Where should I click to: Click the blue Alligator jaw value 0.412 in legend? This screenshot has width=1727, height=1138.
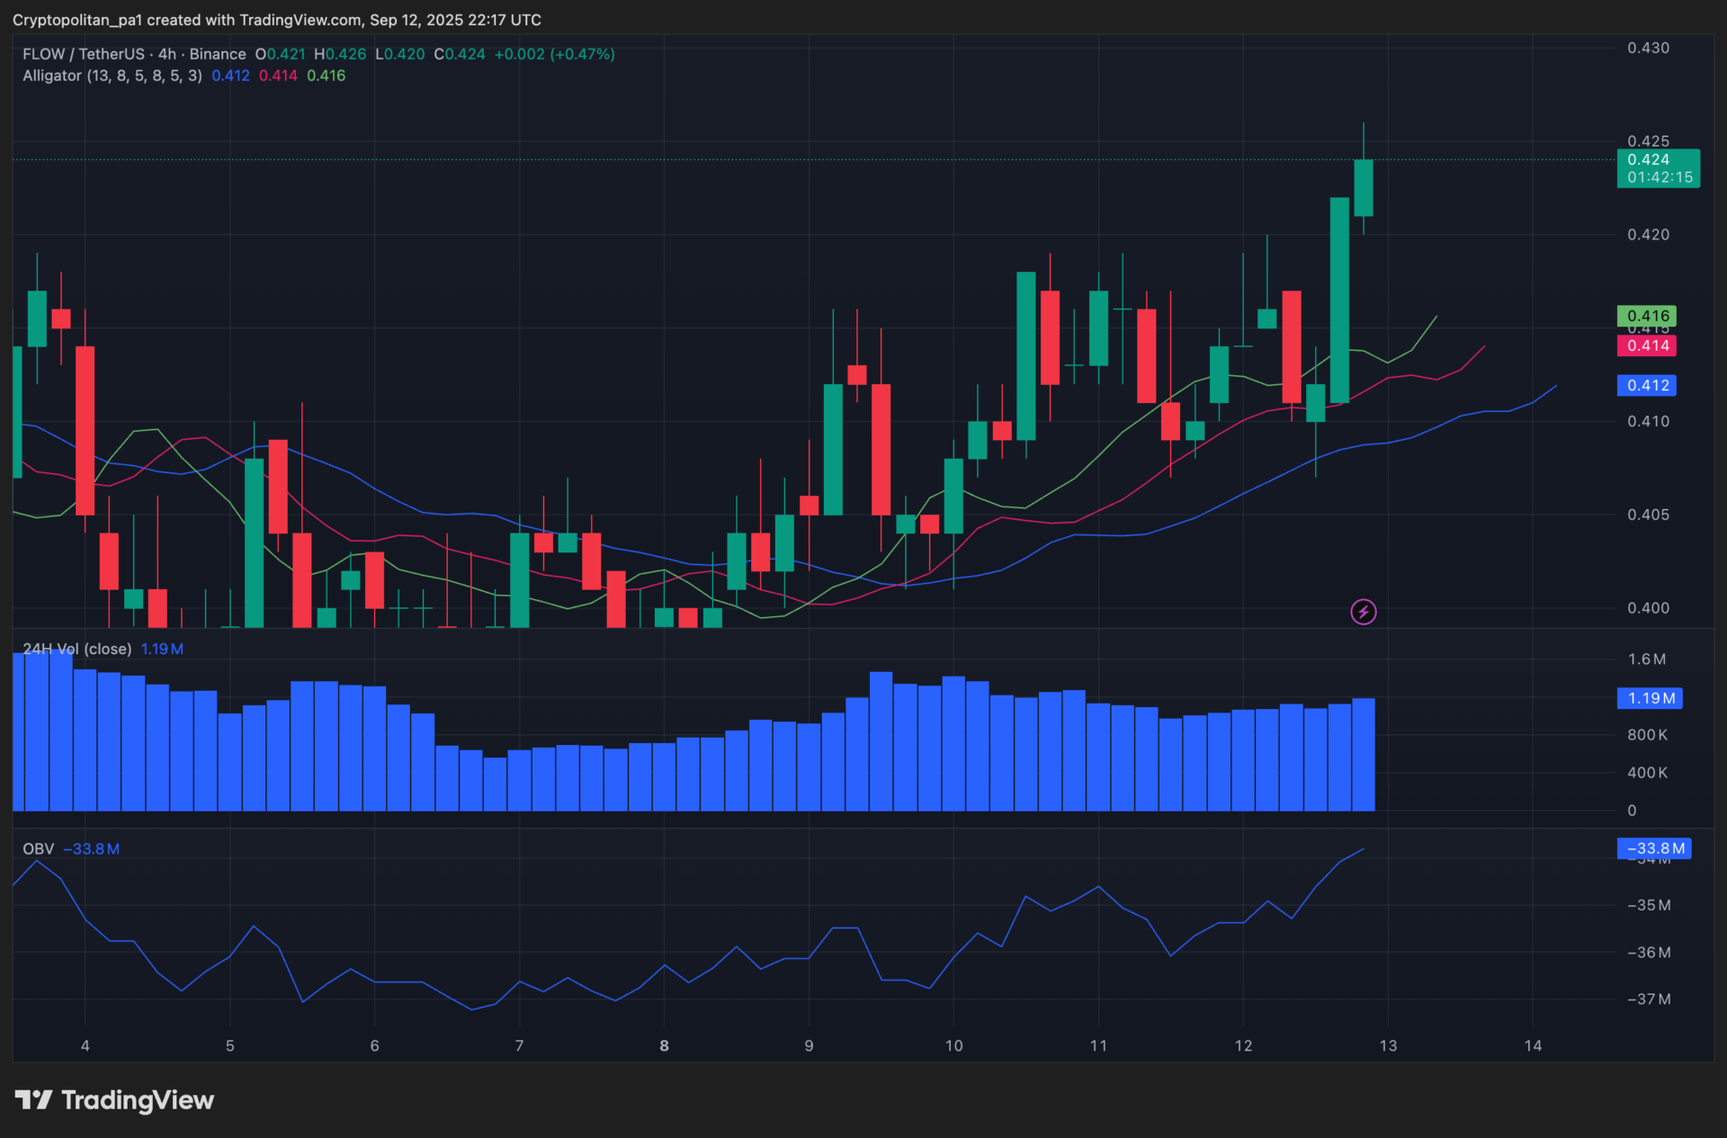(230, 76)
